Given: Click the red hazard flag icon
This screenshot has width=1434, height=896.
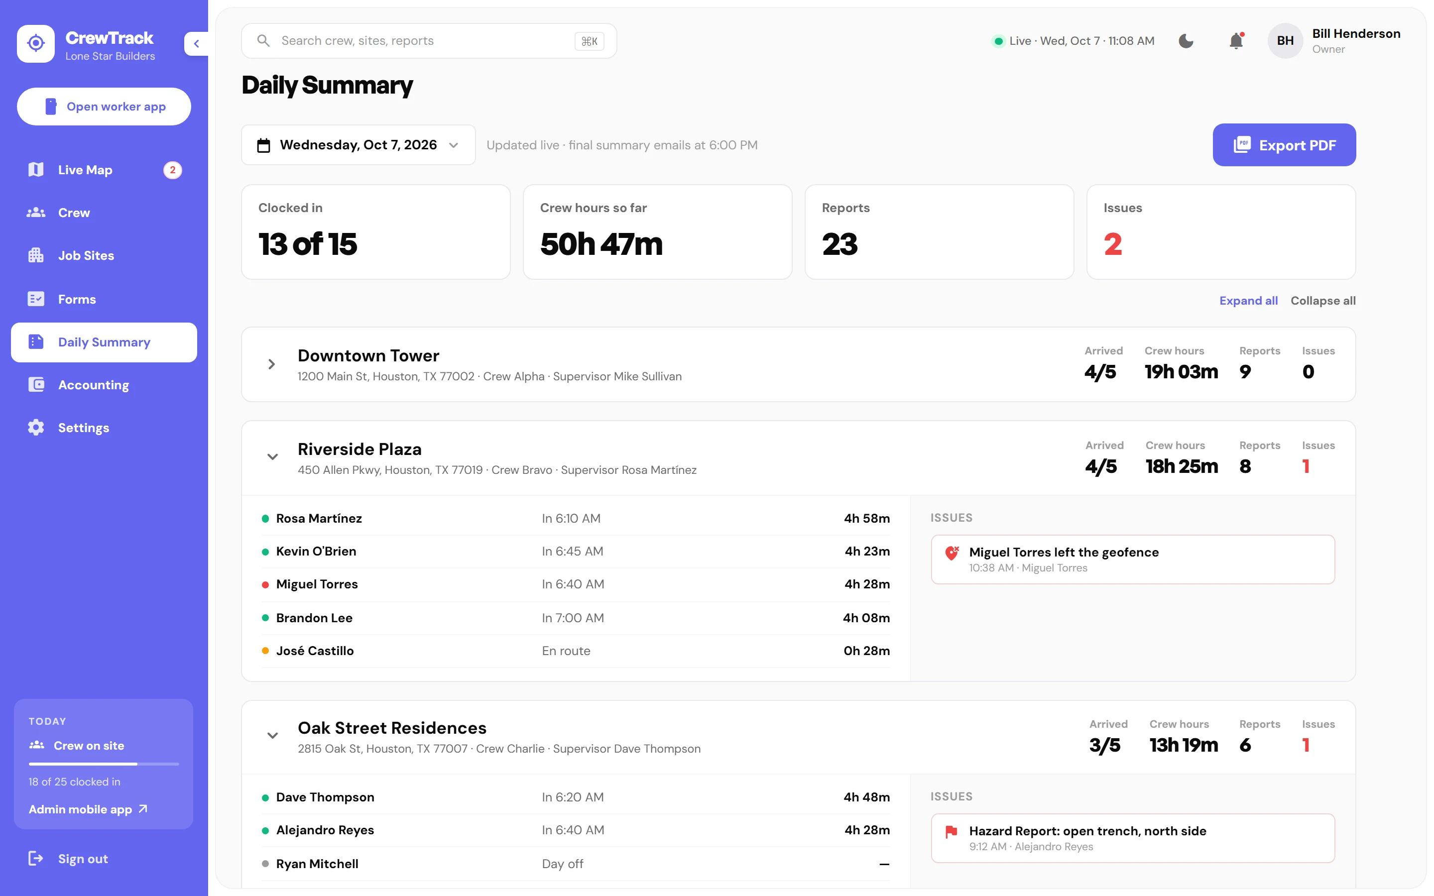Looking at the screenshot, I should click(x=952, y=831).
